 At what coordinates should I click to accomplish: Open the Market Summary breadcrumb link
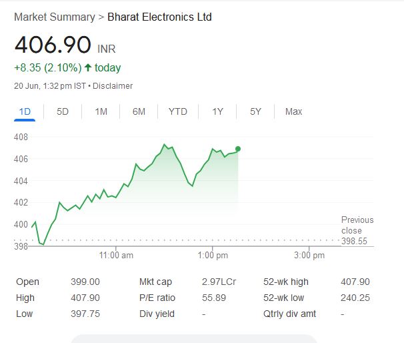pyautogui.click(x=54, y=17)
